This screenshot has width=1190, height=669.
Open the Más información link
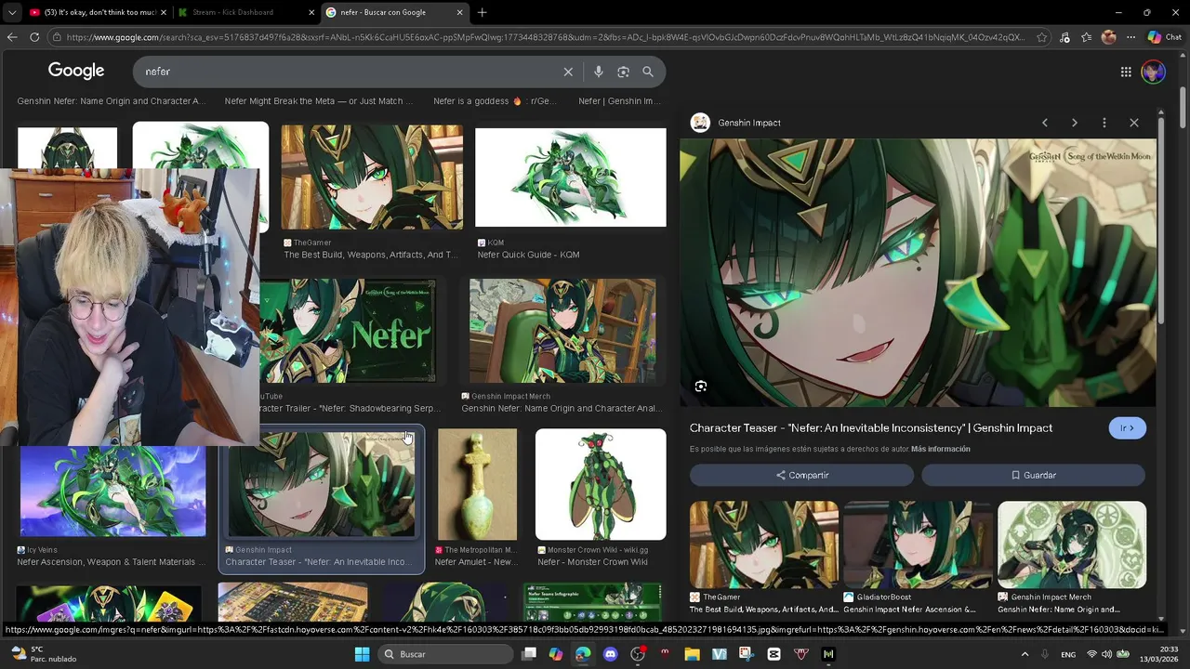[x=940, y=449]
